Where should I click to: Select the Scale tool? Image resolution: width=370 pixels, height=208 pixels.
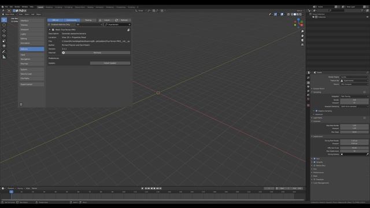pos(4,41)
